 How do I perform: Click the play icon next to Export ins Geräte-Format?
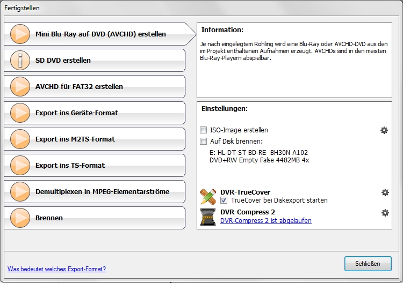pyautogui.click(x=20, y=113)
